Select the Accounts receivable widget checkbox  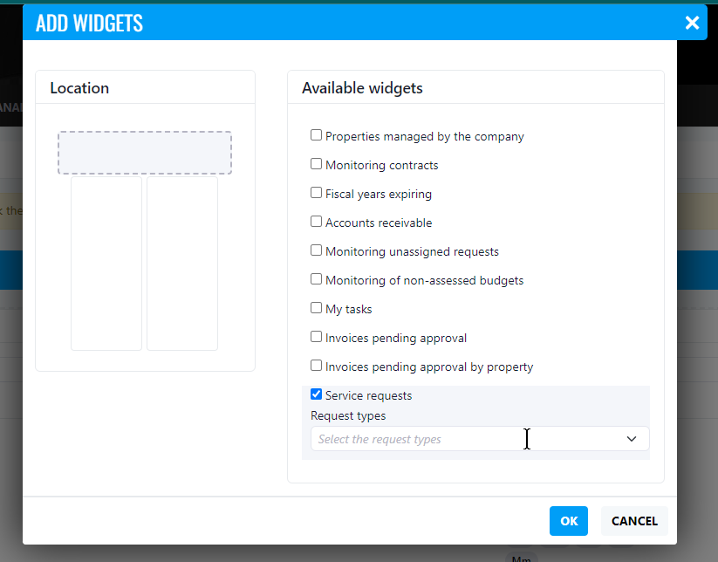pyautogui.click(x=316, y=222)
